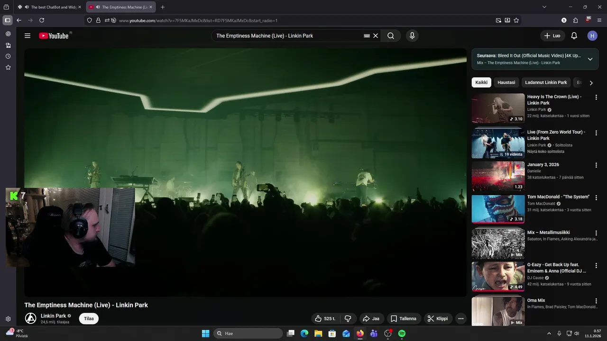Bookmark this page with star
This screenshot has width=607, height=341.
pos(516,20)
